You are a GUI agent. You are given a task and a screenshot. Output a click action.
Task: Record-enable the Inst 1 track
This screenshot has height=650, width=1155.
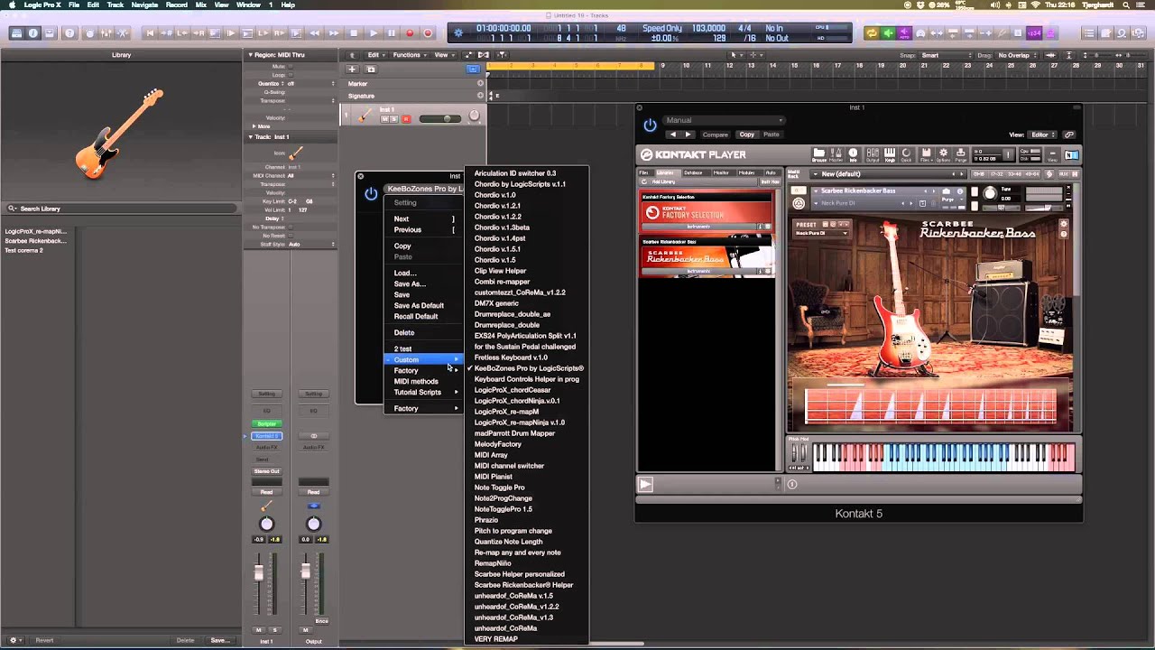point(406,119)
